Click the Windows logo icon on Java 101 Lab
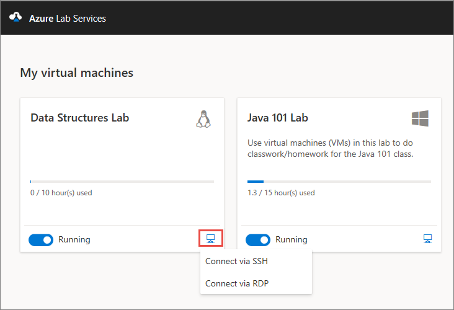Screen dimensions: 454x310 [420, 118]
